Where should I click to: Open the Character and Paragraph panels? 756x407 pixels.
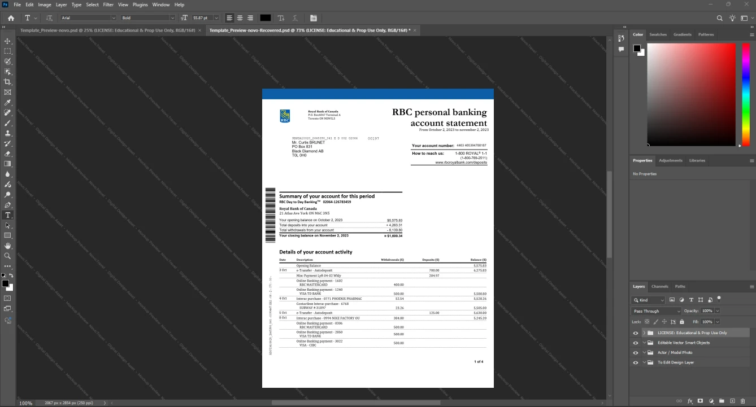[314, 18]
